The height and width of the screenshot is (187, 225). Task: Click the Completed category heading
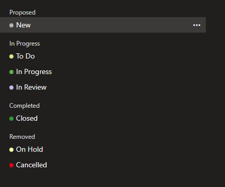[24, 106]
